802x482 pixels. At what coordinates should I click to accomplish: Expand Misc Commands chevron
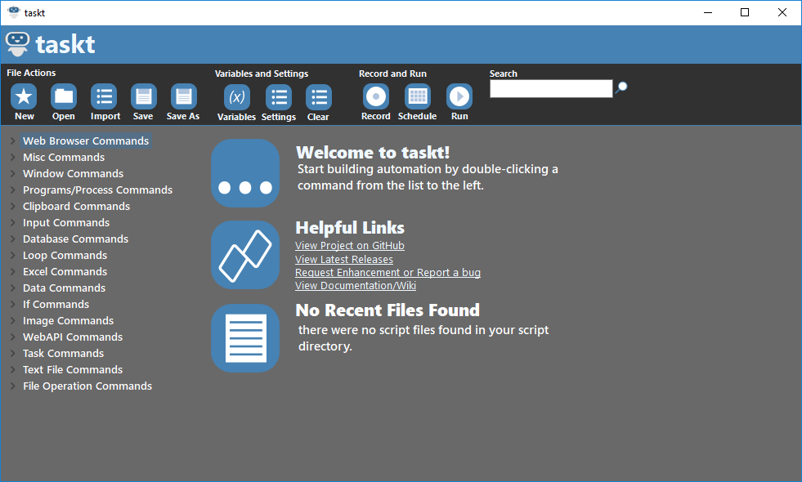click(x=13, y=157)
